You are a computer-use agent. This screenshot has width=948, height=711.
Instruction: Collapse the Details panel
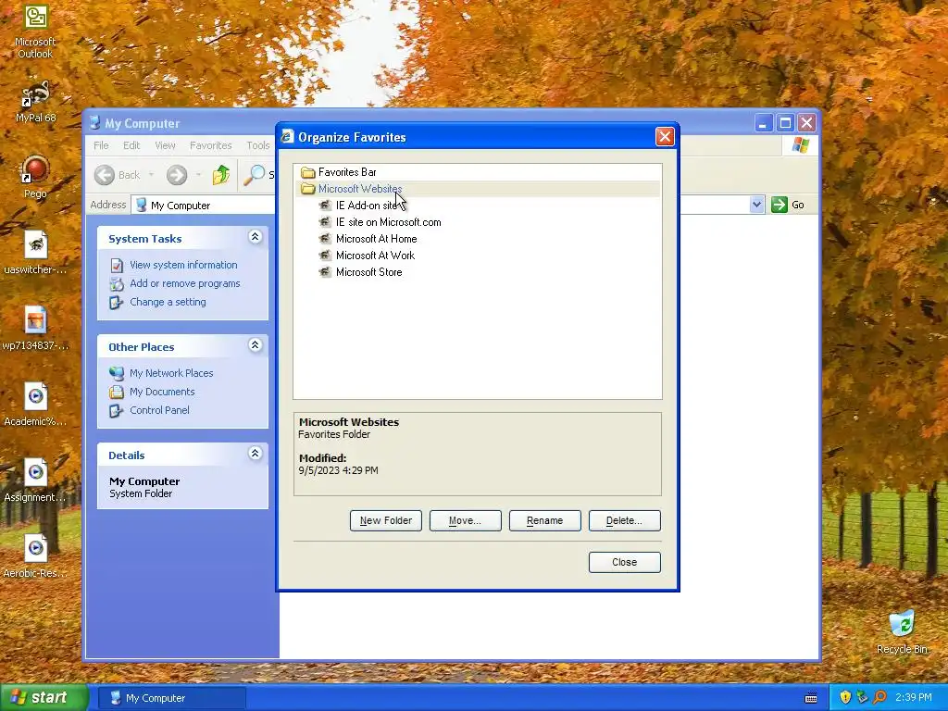tap(256, 453)
